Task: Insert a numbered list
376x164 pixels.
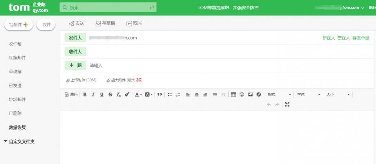Action: coord(178,94)
